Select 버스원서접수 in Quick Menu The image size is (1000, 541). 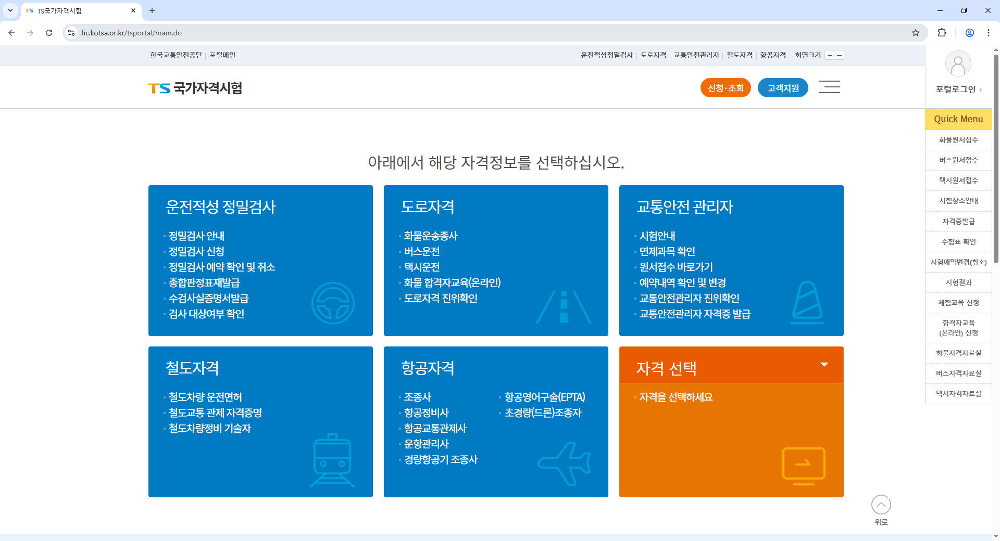[958, 160]
